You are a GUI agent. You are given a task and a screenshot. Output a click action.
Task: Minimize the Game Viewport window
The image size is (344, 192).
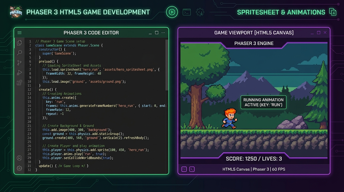coord(312,33)
